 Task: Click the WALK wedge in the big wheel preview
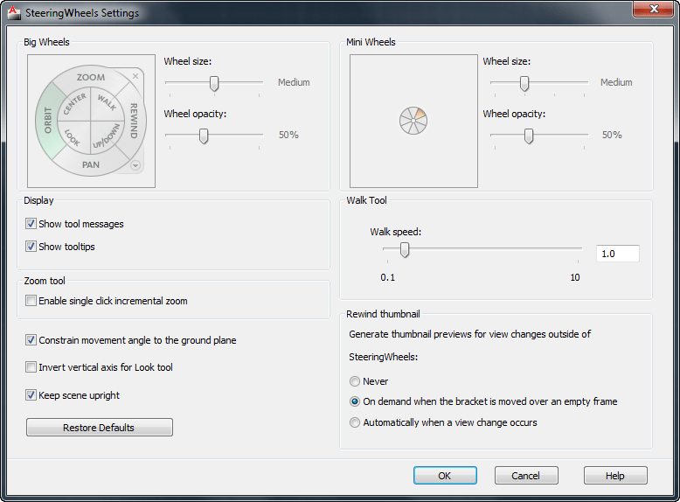(x=108, y=103)
